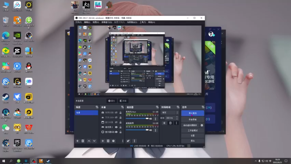This screenshot has width=291, height=164.
Task: Open the 帮助(H) menu in OBS
Action: (x=151, y=22)
